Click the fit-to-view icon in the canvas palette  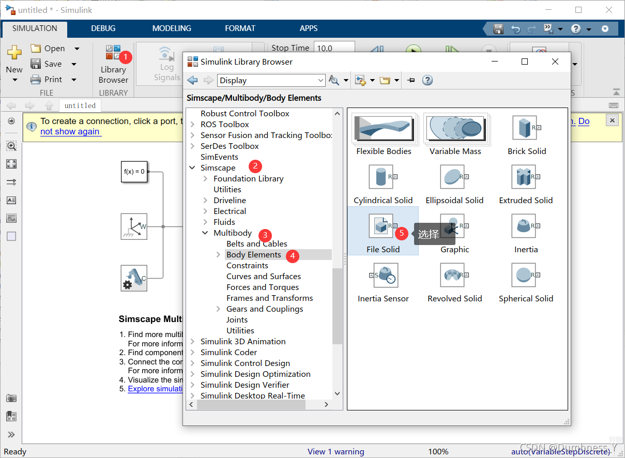click(x=11, y=164)
